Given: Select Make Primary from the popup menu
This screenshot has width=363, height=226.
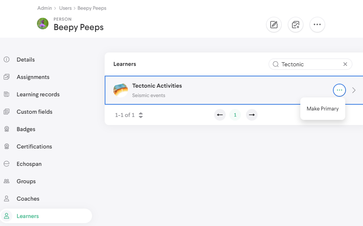Looking at the screenshot, I should pos(322,109).
